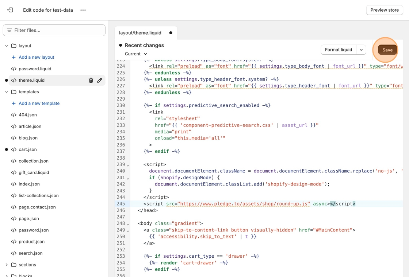Click code icon of password.liquid
This screenshot has width=409, height=277.
(14, 69)
